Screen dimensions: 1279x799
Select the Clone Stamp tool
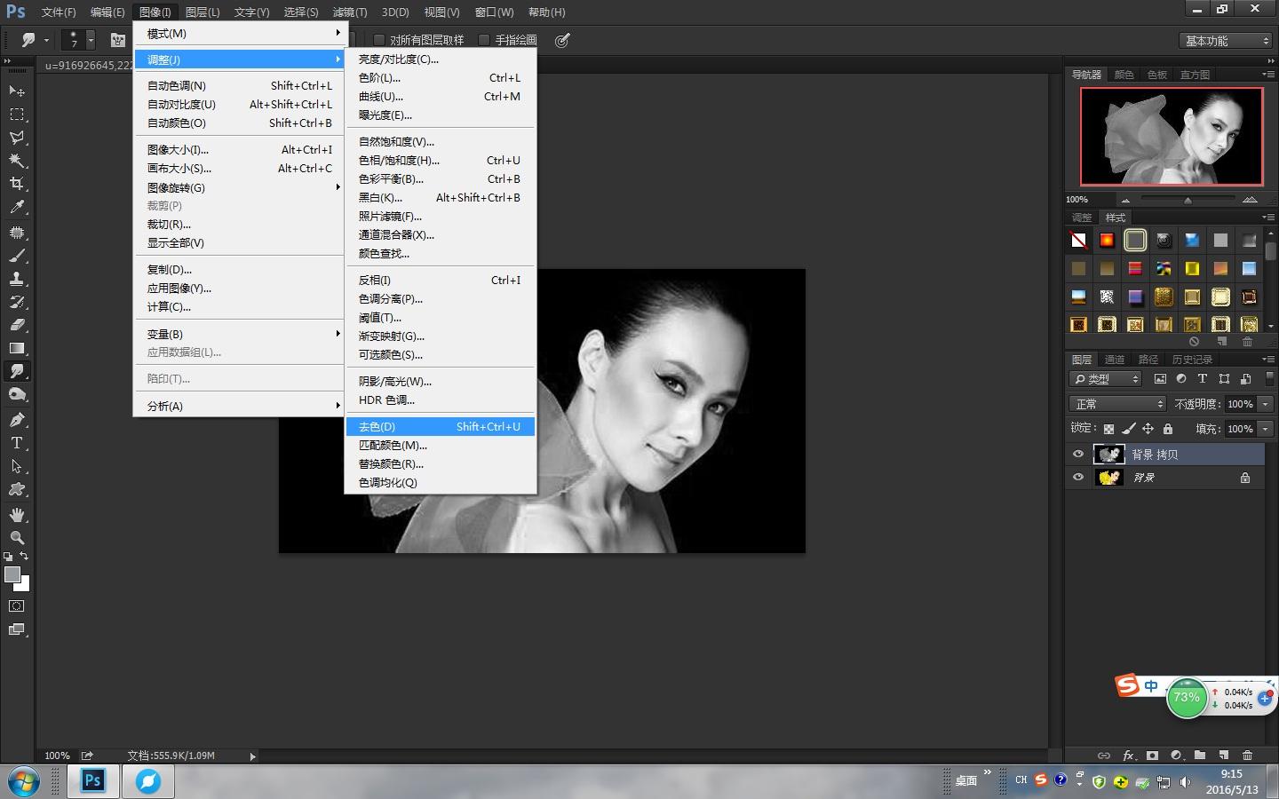pos(17,279)
